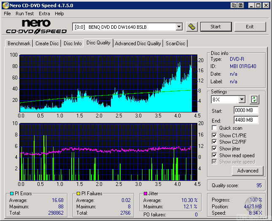Click the copy-to-clipboard icon in the title bar
272x221 pixels.
click(234, 5)
